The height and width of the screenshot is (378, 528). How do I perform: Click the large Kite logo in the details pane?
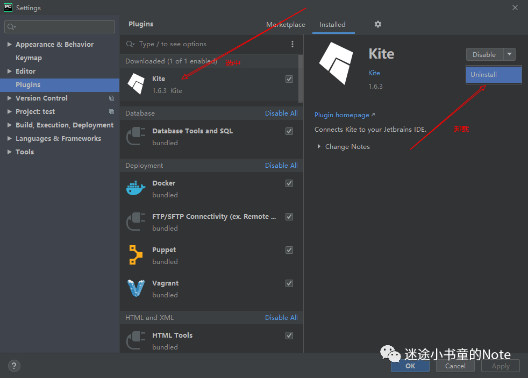[337, 63]
